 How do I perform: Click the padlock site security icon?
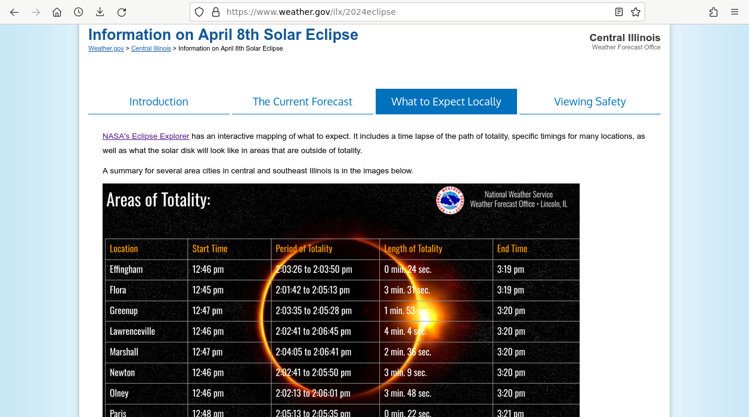(x=216, y=12)
